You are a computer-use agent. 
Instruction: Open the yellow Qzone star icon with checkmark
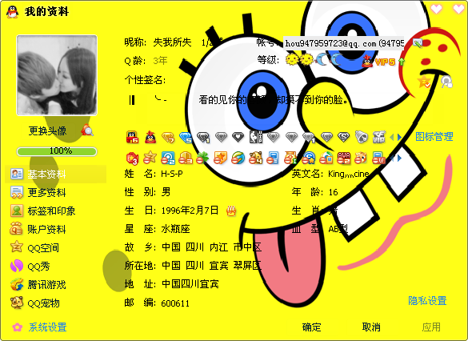click(x=424, y=81)
